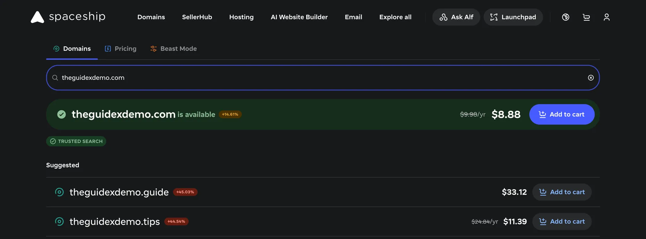Viewport: 646px width, 239px height.
Task: Click the $33.12 price
Action: point(514,192)
